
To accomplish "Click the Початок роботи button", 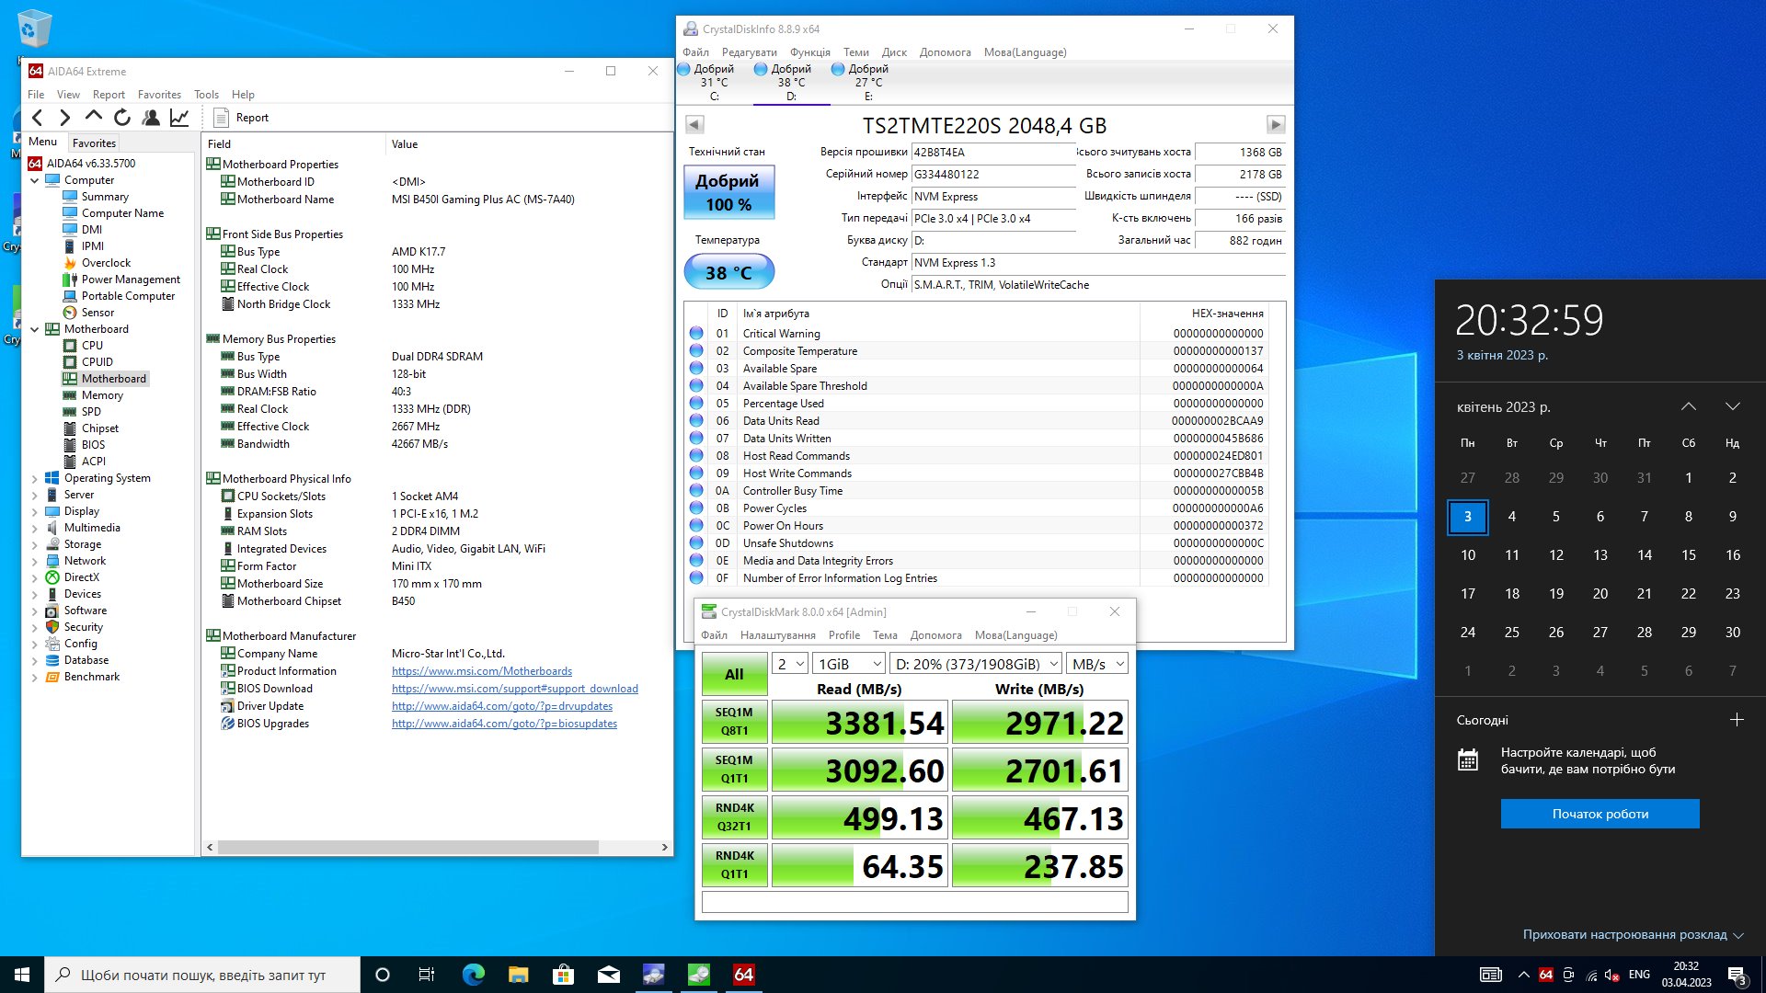I will point(1600,814).
